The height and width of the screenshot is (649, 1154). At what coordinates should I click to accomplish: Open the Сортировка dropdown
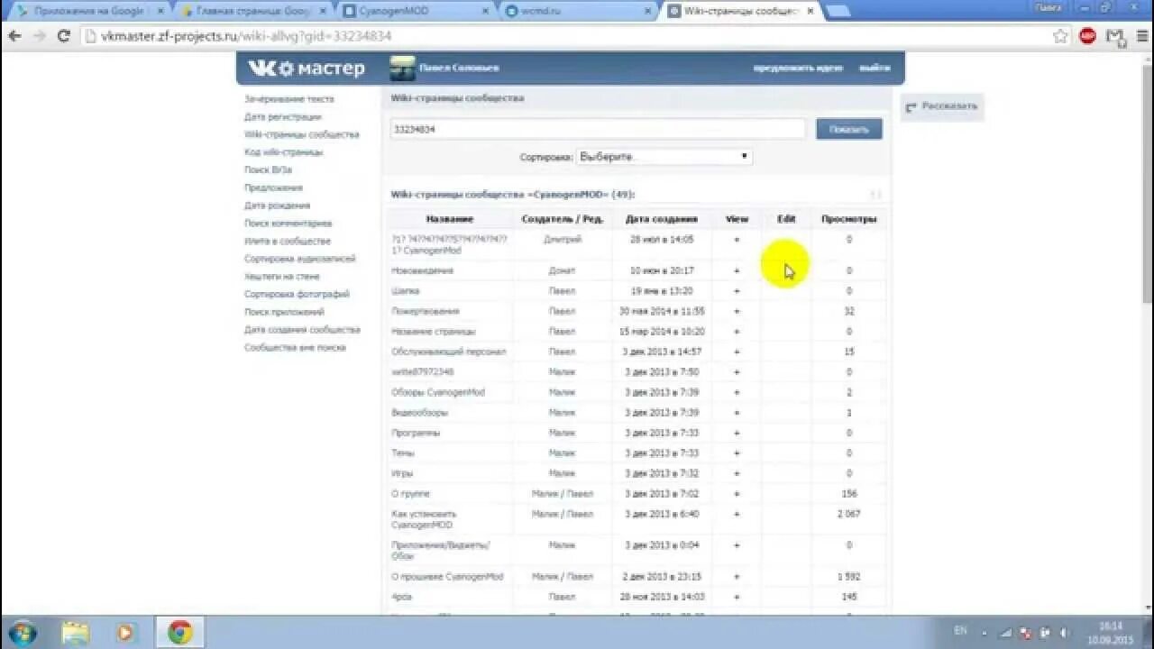tap(664, 157)
